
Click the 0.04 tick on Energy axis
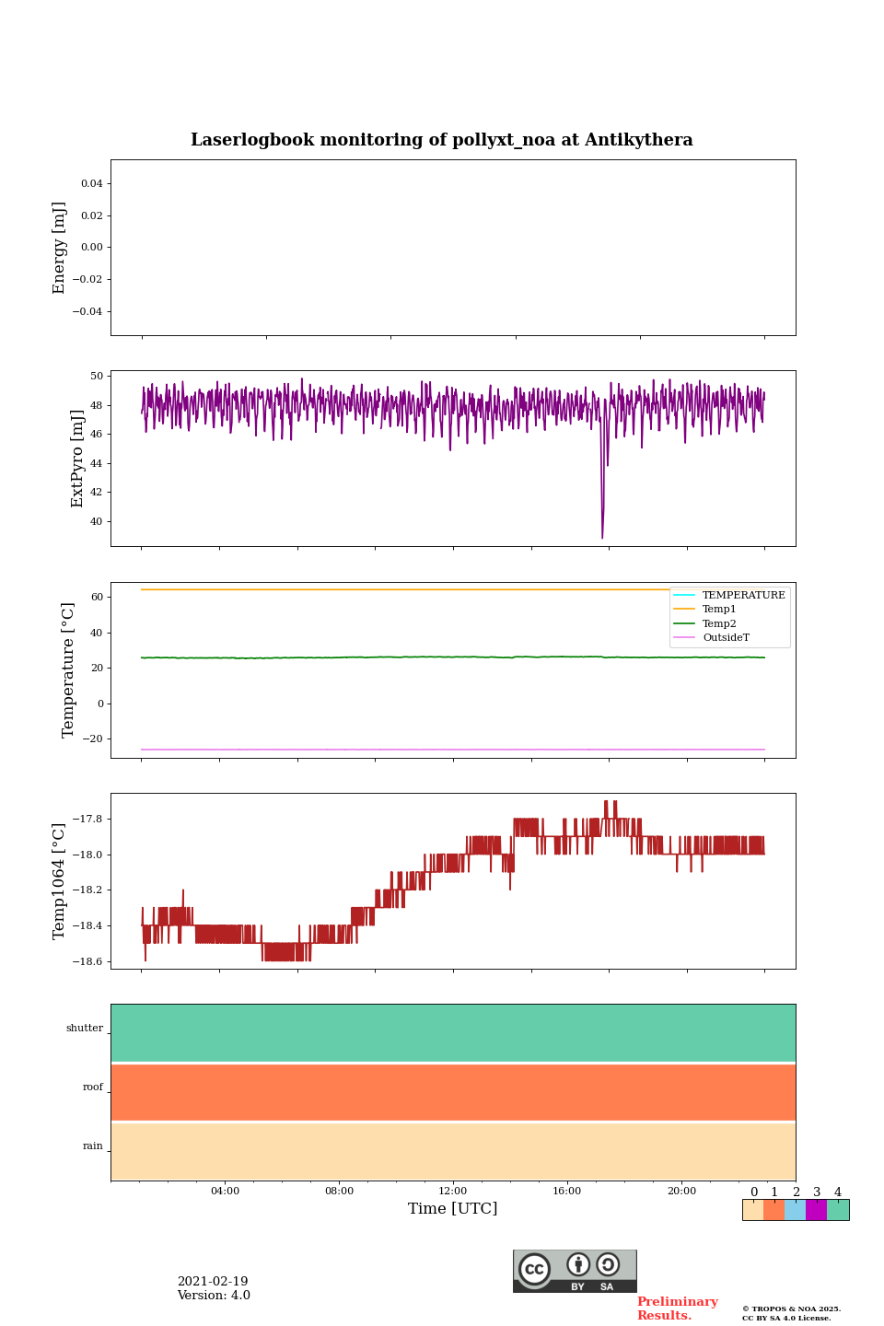coord(92,183)
